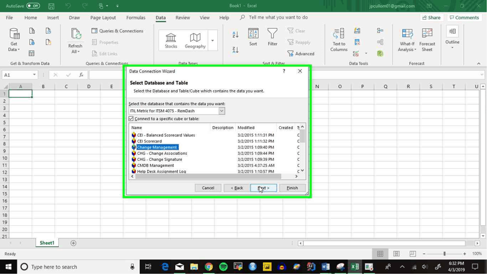Click the table list horizontal scrollbar
This screenshot has width=488, height=275.
coord(208,177)
